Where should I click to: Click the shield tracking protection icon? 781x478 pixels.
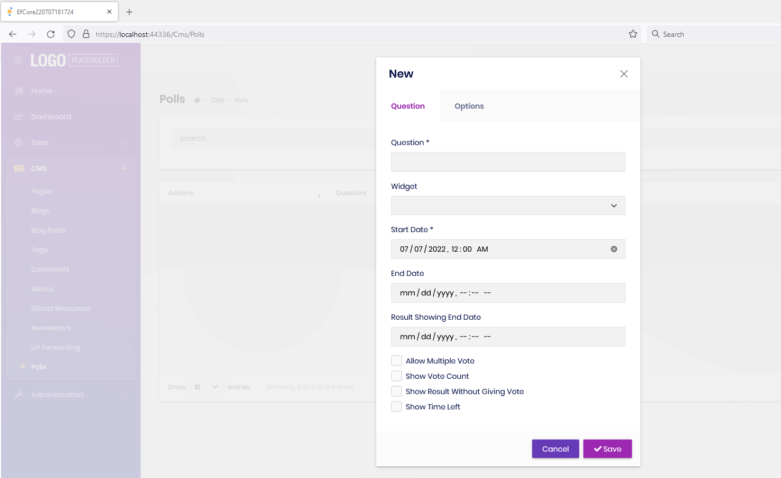[x=71, y=34]
